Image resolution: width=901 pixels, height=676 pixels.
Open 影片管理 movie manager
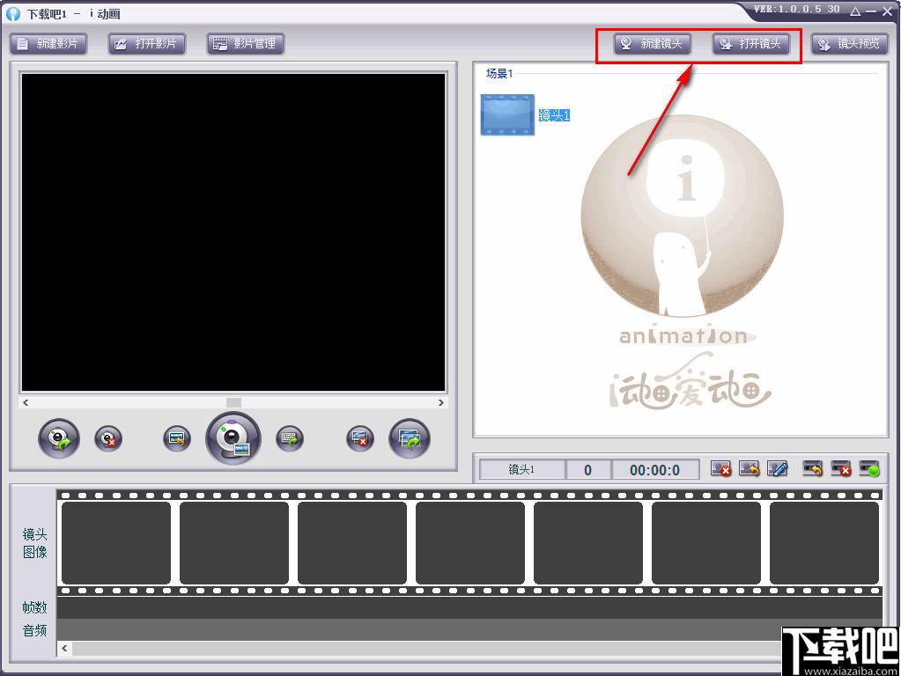246,44
